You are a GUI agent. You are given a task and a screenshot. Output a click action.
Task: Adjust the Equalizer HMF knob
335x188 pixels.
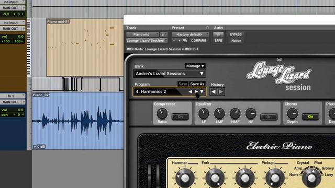coord(235,113)
